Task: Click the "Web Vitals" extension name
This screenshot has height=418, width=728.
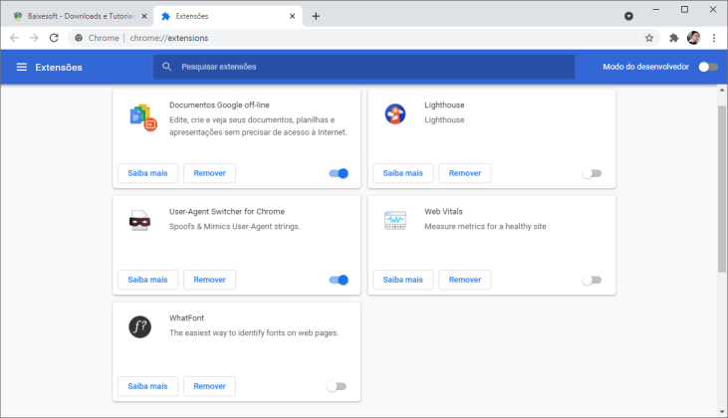Action: [x=443, y=212]
